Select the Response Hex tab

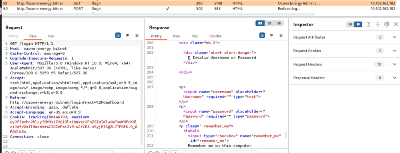coord(195,36)
